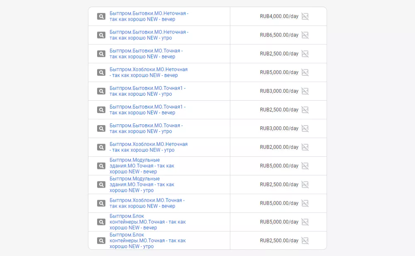
Task: Click chart icon next to RUB2,000.00/day budget
Action: (x=305, y=147)
